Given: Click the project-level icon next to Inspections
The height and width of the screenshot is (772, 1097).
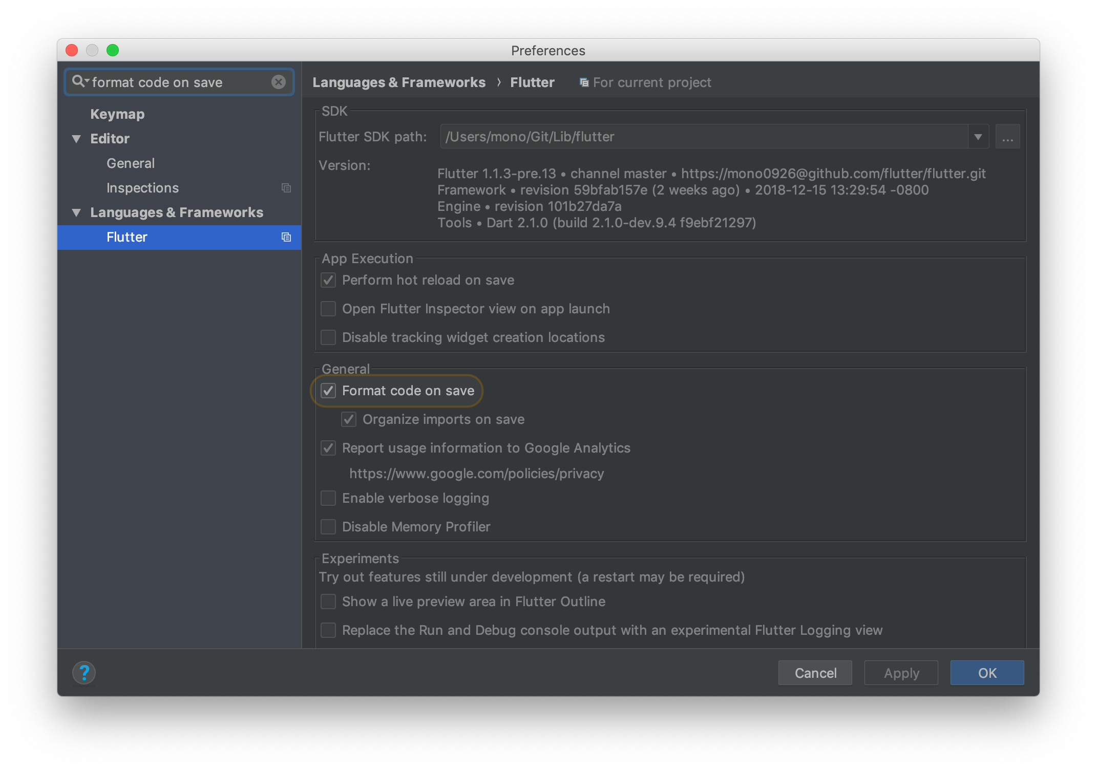Looking at the screenshot, I should (286, 188).
